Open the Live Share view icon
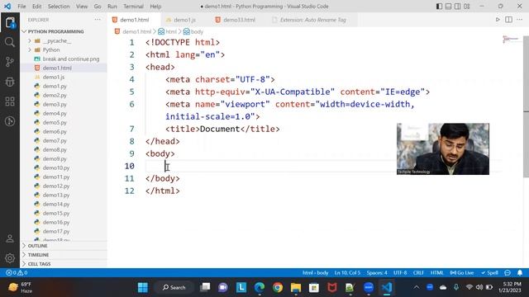The image size is (529, 297). click(10, 121)
